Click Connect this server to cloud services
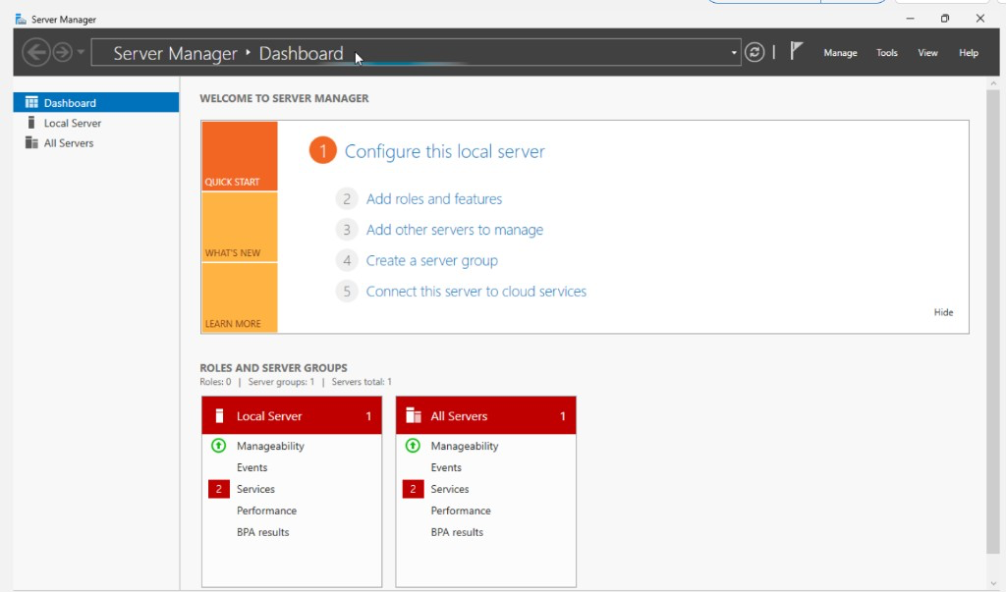The image size is (1006, 592). 476,292
